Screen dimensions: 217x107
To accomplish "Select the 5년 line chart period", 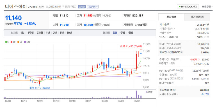I will pyautogui.click(x=62, y=33).
